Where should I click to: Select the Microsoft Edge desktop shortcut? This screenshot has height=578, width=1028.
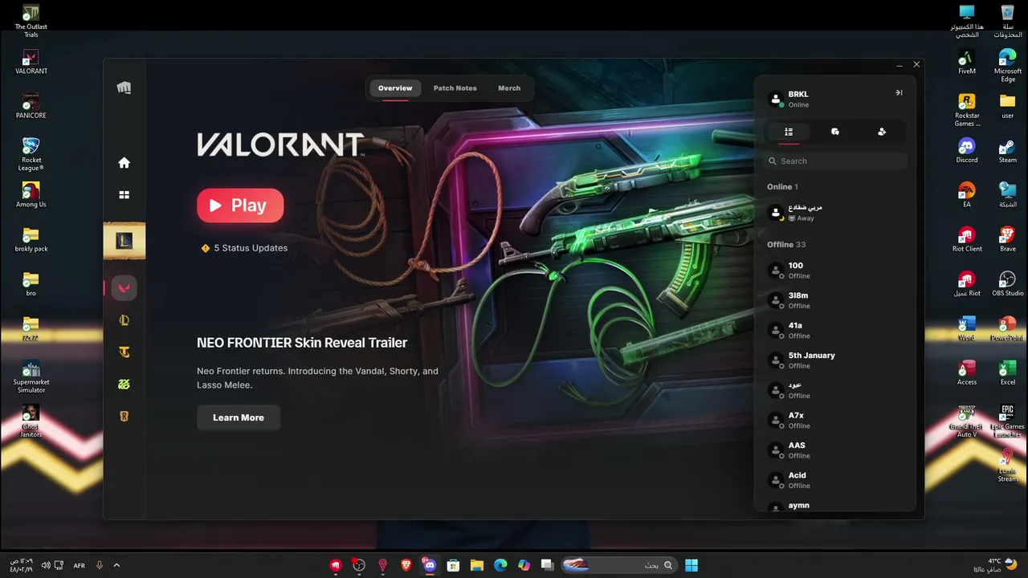point(1008,66)
